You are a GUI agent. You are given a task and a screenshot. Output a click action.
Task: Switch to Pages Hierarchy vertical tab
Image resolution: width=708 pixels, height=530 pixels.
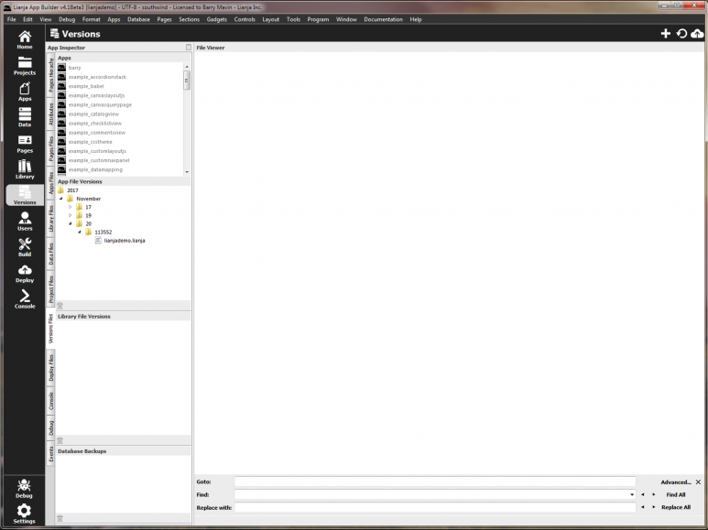(51, 75)
